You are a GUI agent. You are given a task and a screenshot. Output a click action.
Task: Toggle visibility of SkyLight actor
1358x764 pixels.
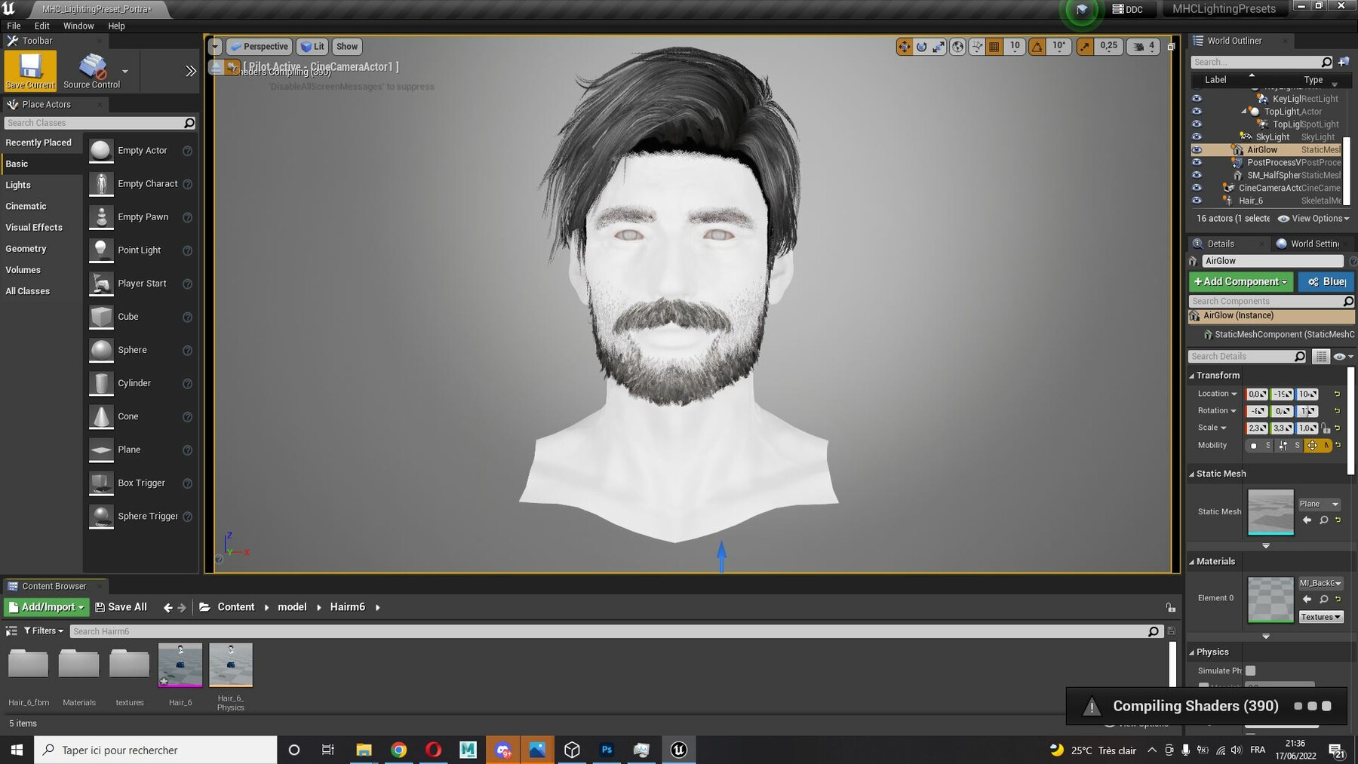click(1197, 137)
